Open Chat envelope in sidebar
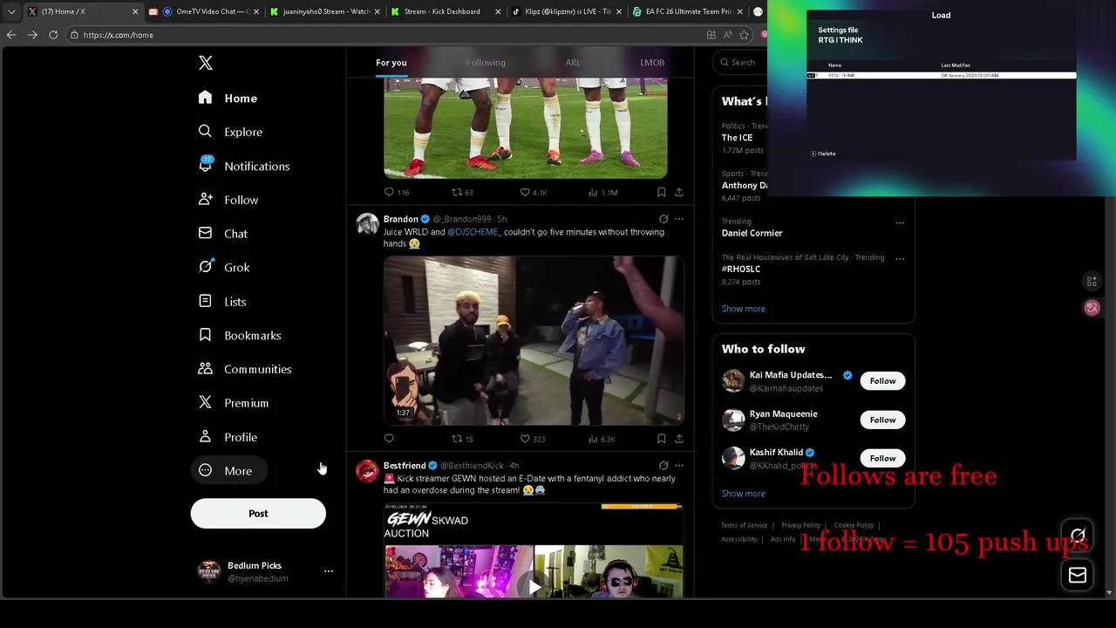1116x628 pixels. point(205,233)
